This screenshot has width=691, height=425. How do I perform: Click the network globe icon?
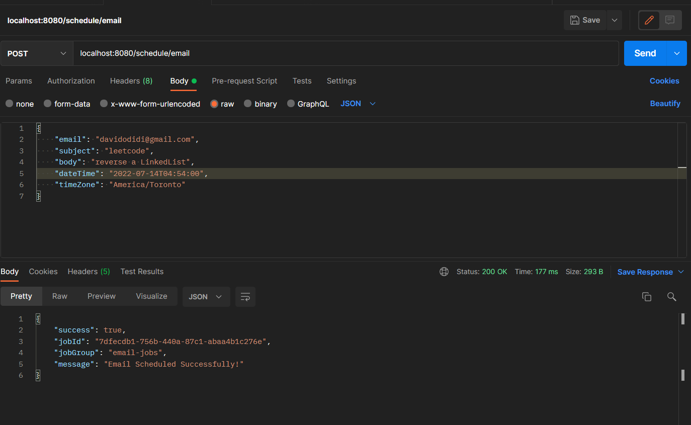pos(444,272)
